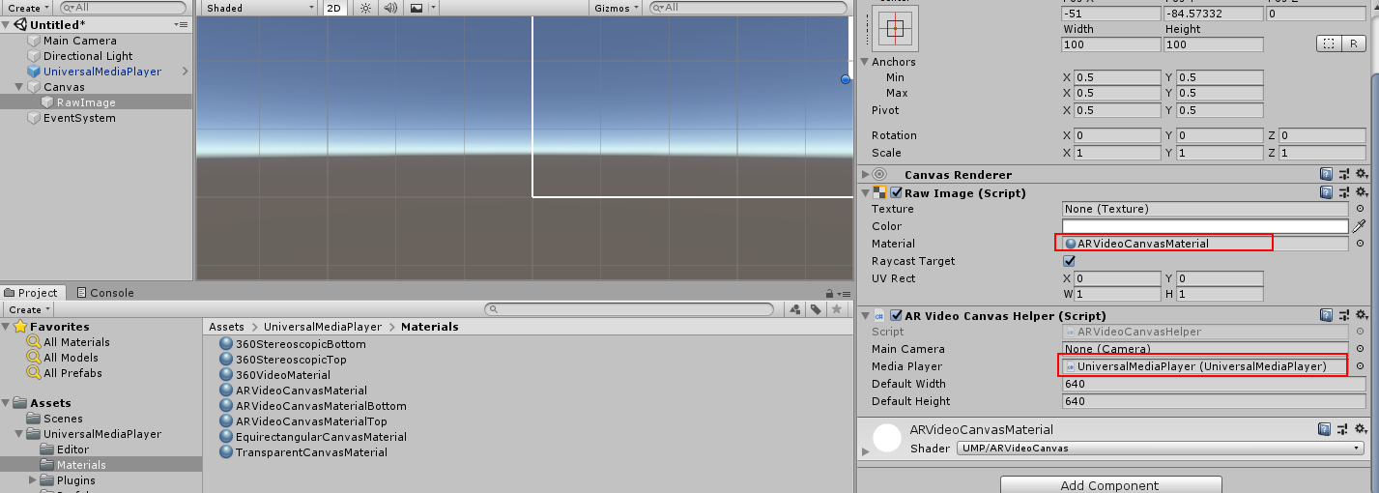
Task: Click Project search field
Action: 628,309
